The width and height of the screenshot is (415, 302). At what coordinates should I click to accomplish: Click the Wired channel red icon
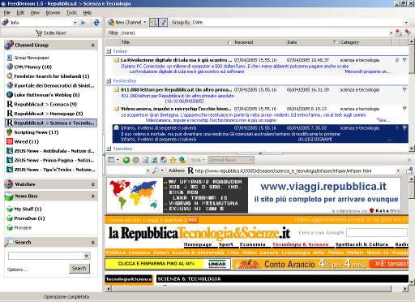pyautogui.click(x=10, y=141)
